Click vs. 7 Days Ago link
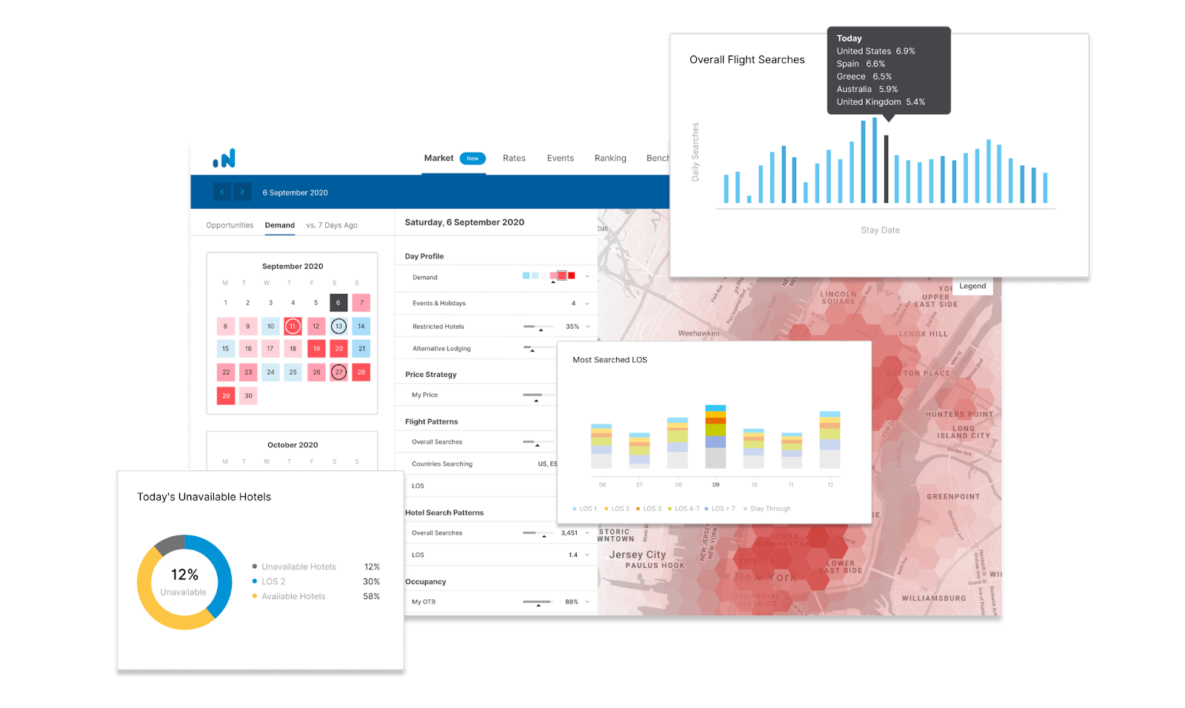Viewport: 1185px width, 708px height. [x=332, y=225]
